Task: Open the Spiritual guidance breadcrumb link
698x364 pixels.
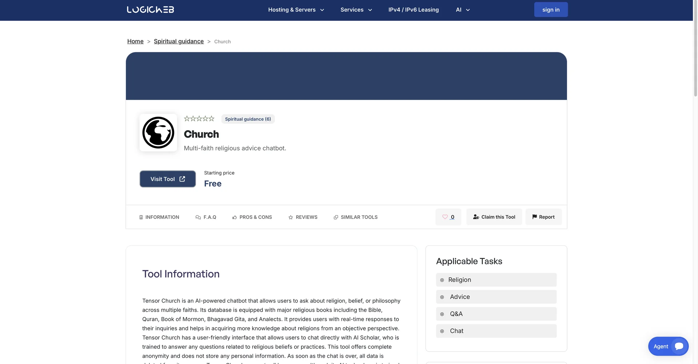Action: click(x=178, y=41)
